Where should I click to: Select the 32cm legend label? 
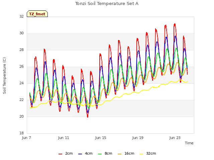151,153
